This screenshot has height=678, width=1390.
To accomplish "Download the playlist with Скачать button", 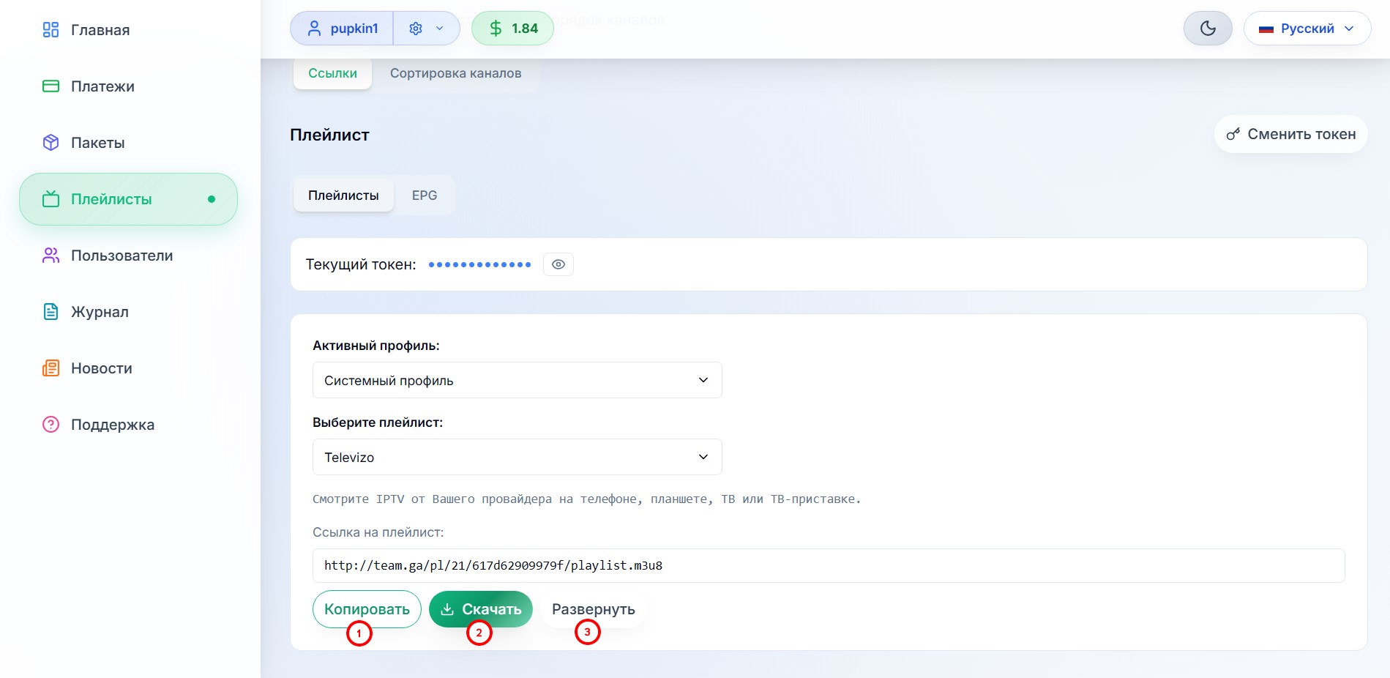I will click(480, 609).
